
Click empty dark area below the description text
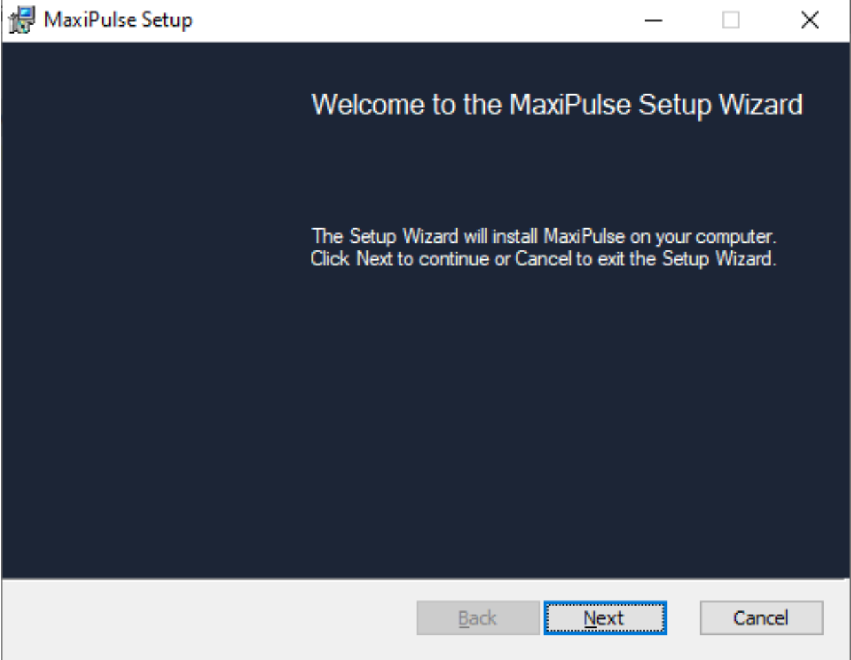point(550,419)
